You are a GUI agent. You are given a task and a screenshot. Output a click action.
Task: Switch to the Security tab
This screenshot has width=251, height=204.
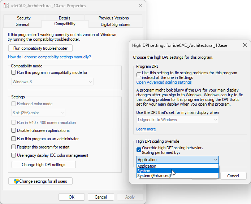(24, 18)
